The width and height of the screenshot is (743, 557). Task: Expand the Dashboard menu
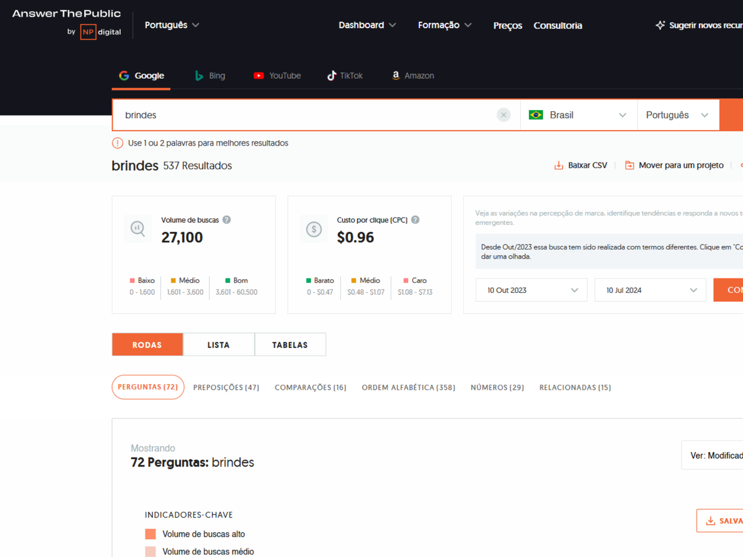[367, 25]
